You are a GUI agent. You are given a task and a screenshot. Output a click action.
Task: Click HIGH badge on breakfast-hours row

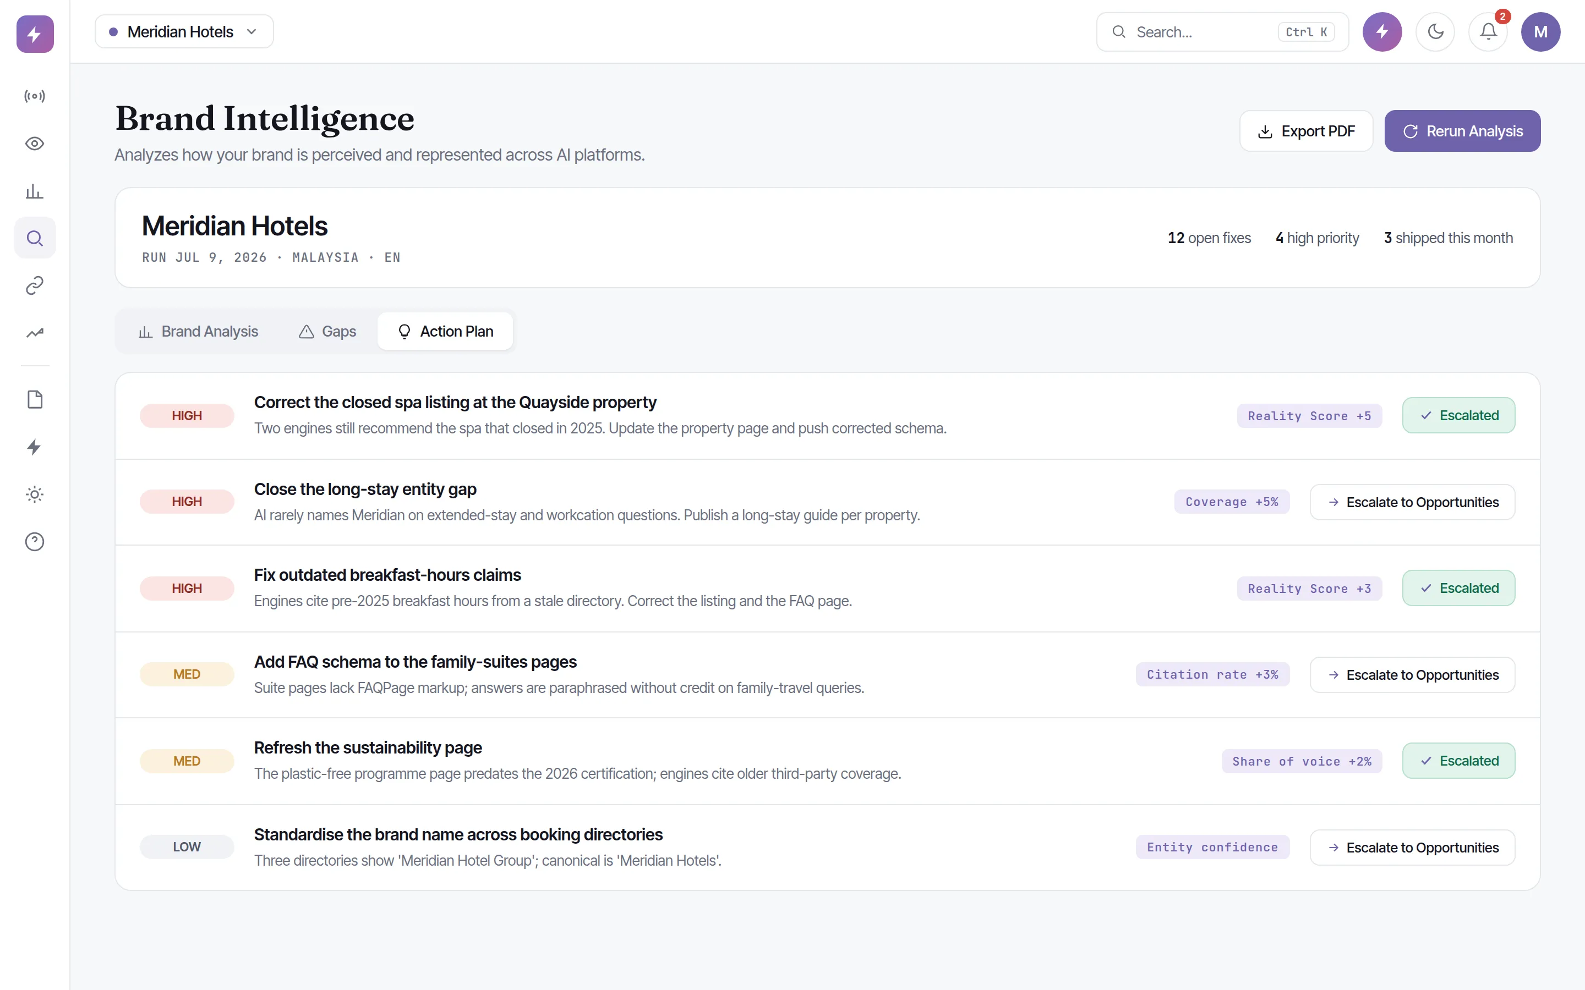pyautogui.click(x=187, y=588)
